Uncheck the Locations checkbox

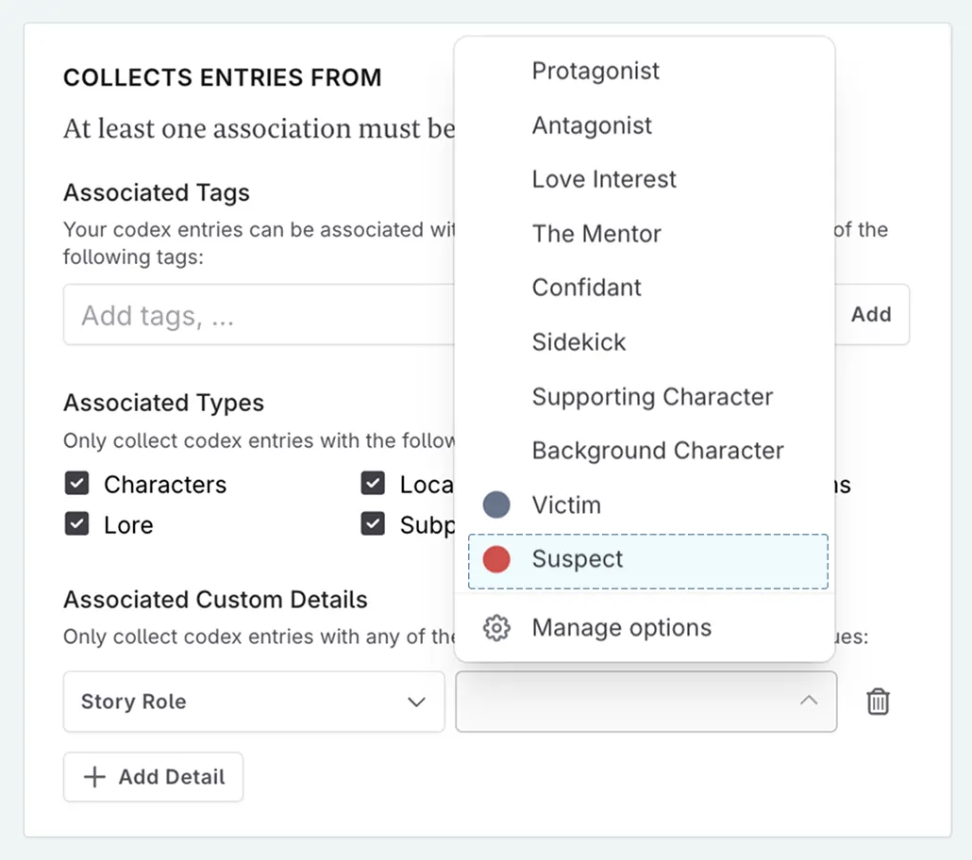374,484
